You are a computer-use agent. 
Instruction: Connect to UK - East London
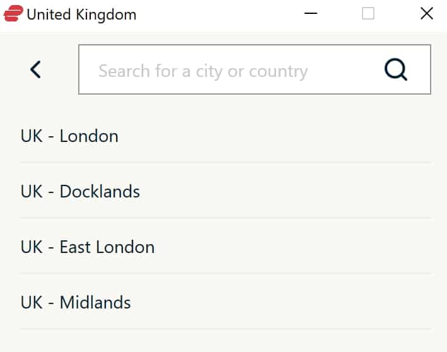click(226, 247)
